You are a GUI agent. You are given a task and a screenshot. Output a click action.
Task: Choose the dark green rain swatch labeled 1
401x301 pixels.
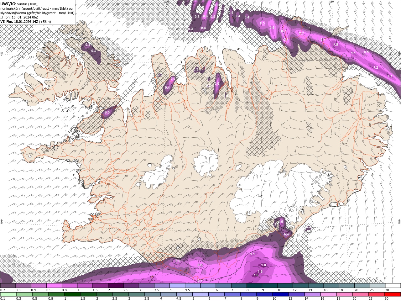pos(72,294)
